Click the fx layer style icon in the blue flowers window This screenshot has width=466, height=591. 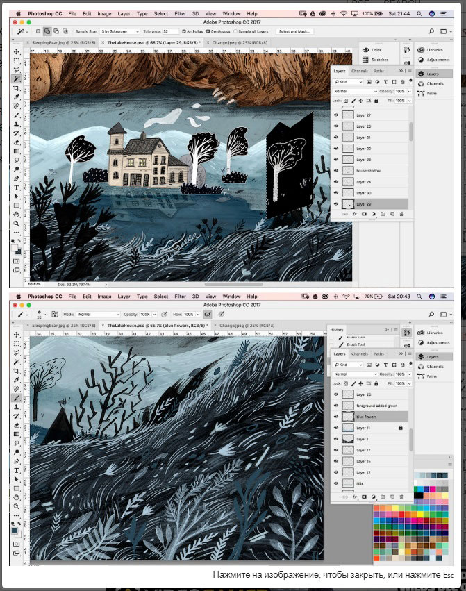tap(354, 497)
